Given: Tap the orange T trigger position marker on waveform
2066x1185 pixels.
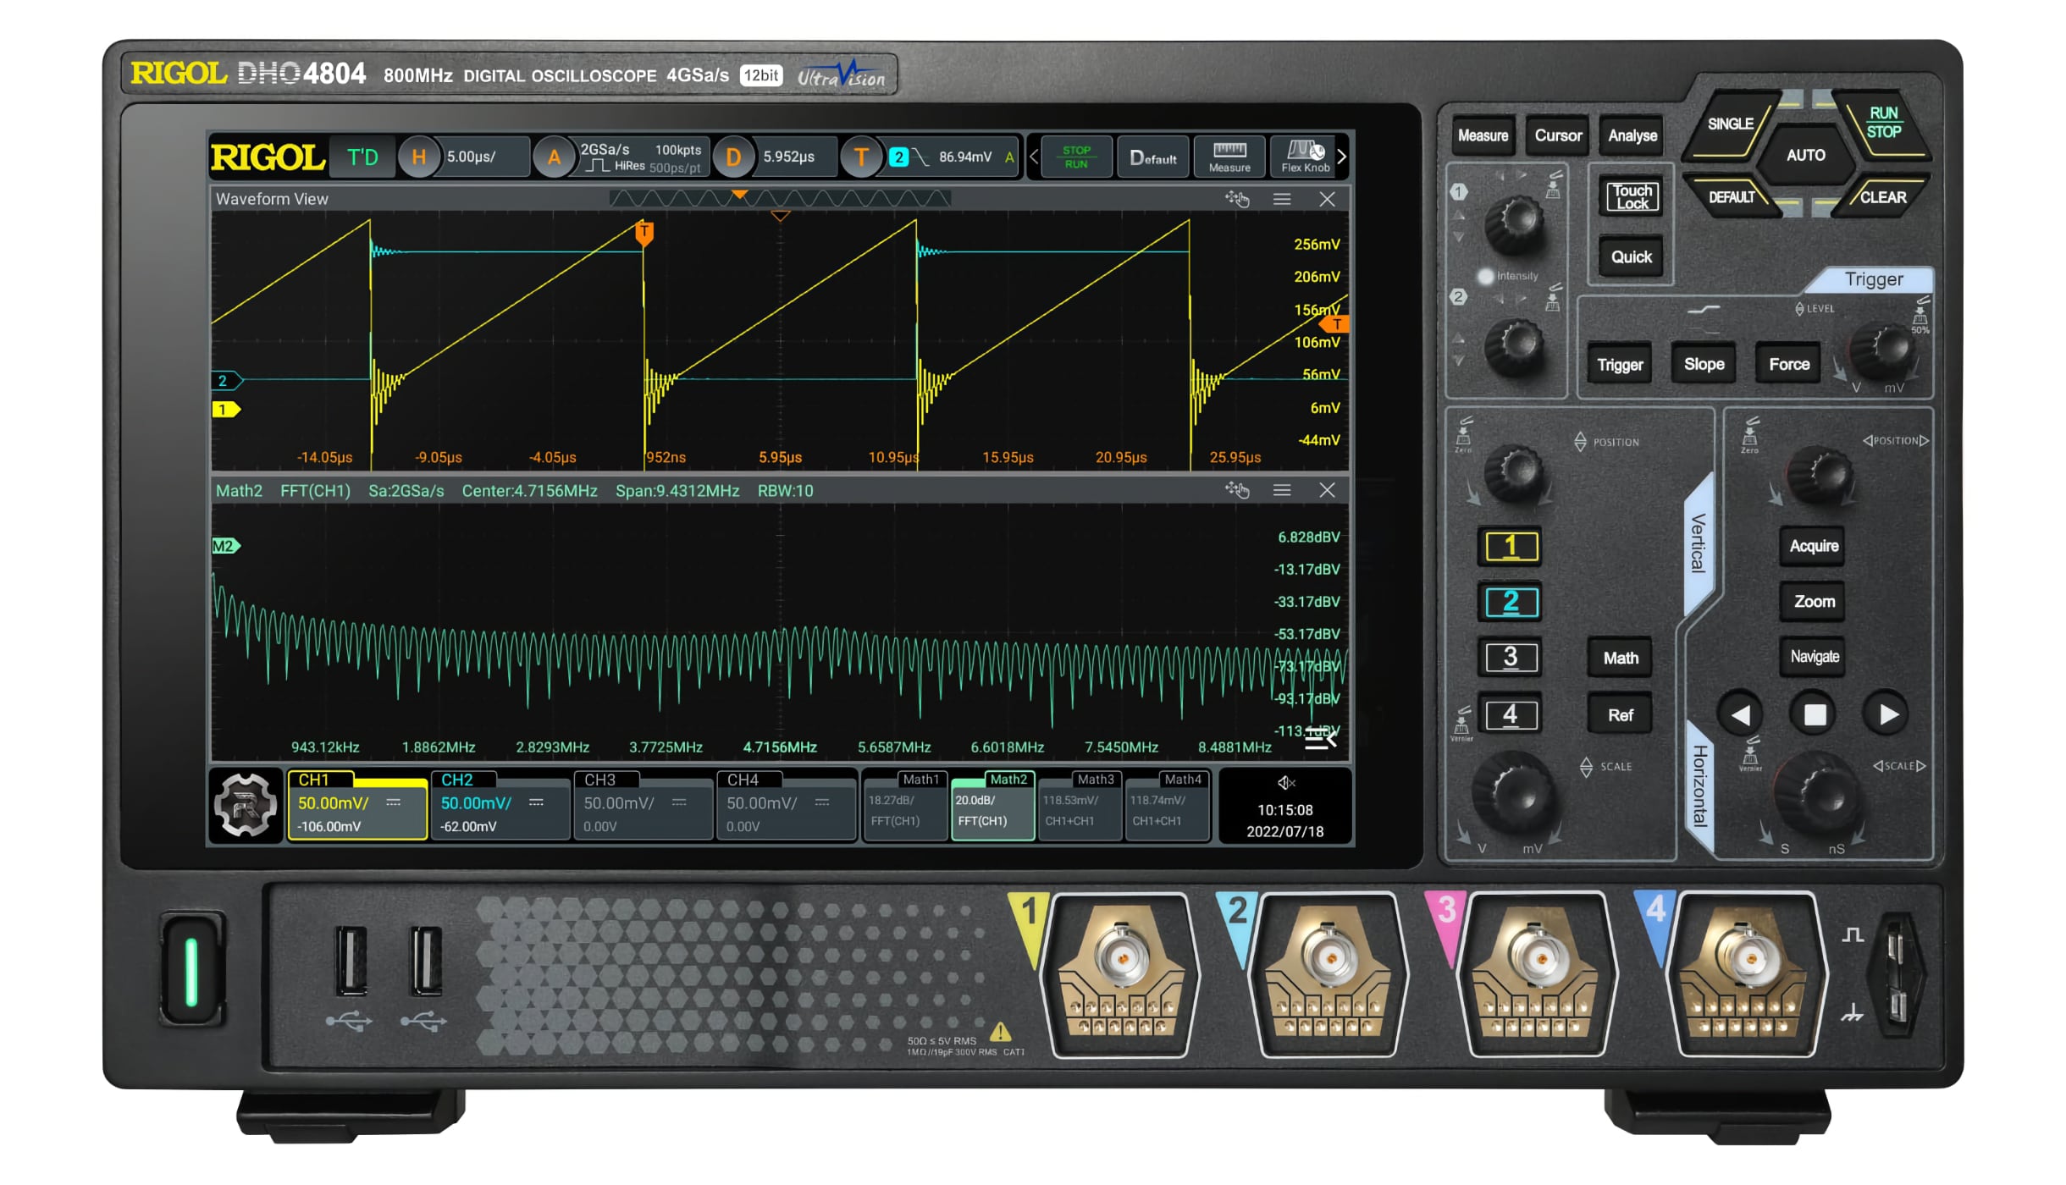Looking at the screenshot, I should point(644,232).
